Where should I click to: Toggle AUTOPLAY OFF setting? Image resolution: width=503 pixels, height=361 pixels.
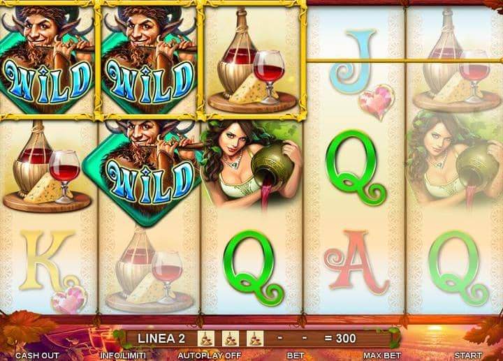click(209, 355)
